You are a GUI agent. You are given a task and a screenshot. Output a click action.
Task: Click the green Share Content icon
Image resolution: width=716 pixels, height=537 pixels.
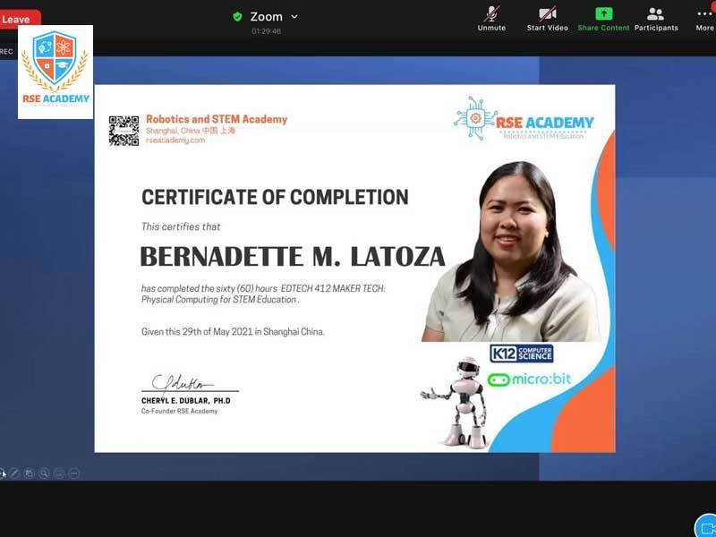(x=603, y=17)
